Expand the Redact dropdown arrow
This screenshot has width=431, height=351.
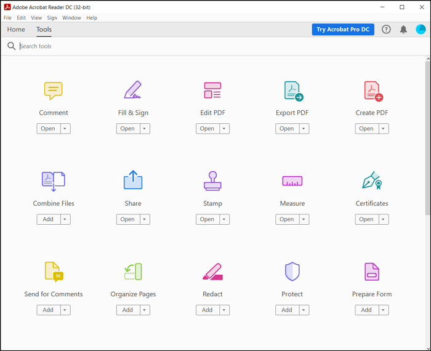pos(224,310)
